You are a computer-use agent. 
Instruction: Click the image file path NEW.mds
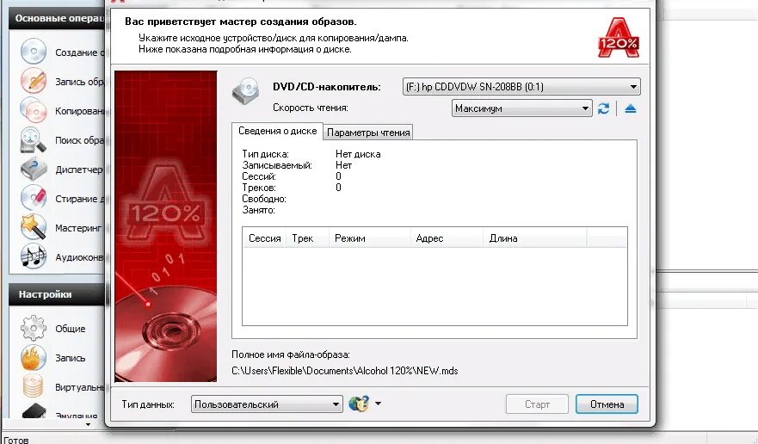[x=345, y=371]
